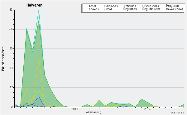Click the y-axis label 17
The image size is (187, 115).
click(11, 87)
